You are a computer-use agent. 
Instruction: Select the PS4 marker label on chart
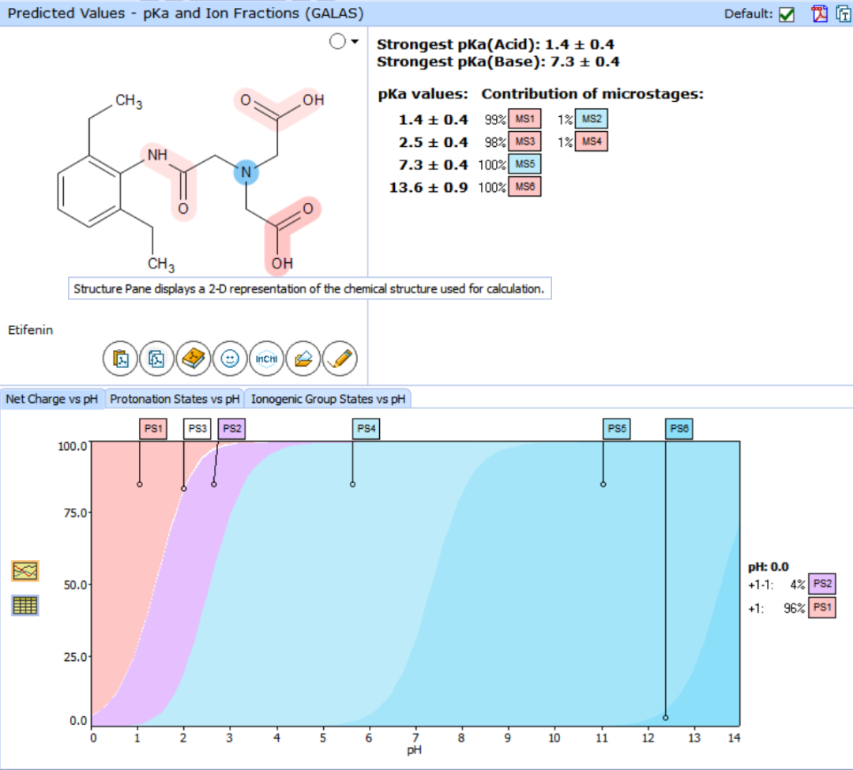pos(366,429)
